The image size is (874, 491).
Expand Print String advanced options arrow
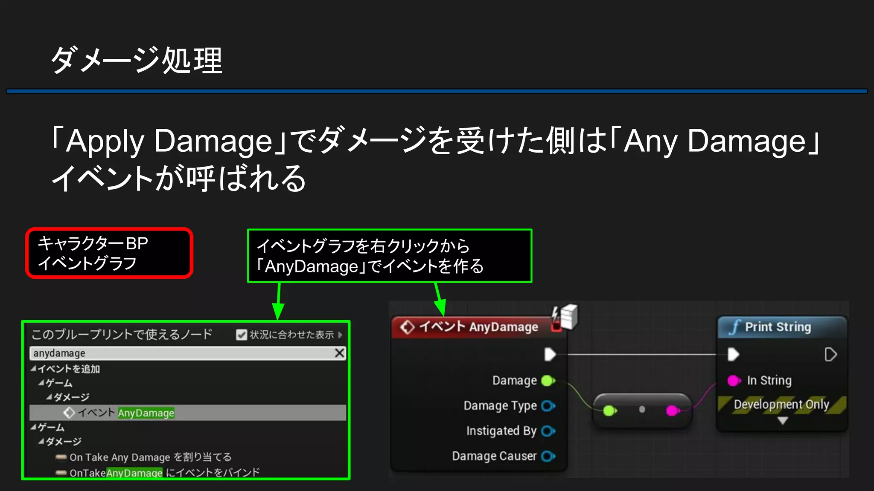pos(782,421)
